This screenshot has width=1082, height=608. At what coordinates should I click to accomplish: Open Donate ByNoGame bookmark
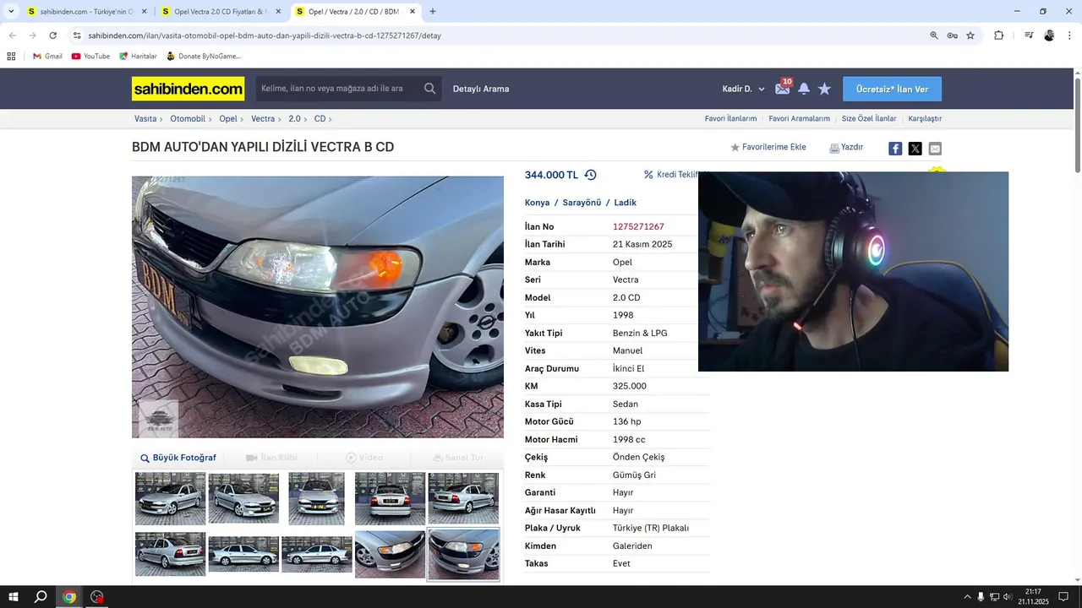click(204, 57)
